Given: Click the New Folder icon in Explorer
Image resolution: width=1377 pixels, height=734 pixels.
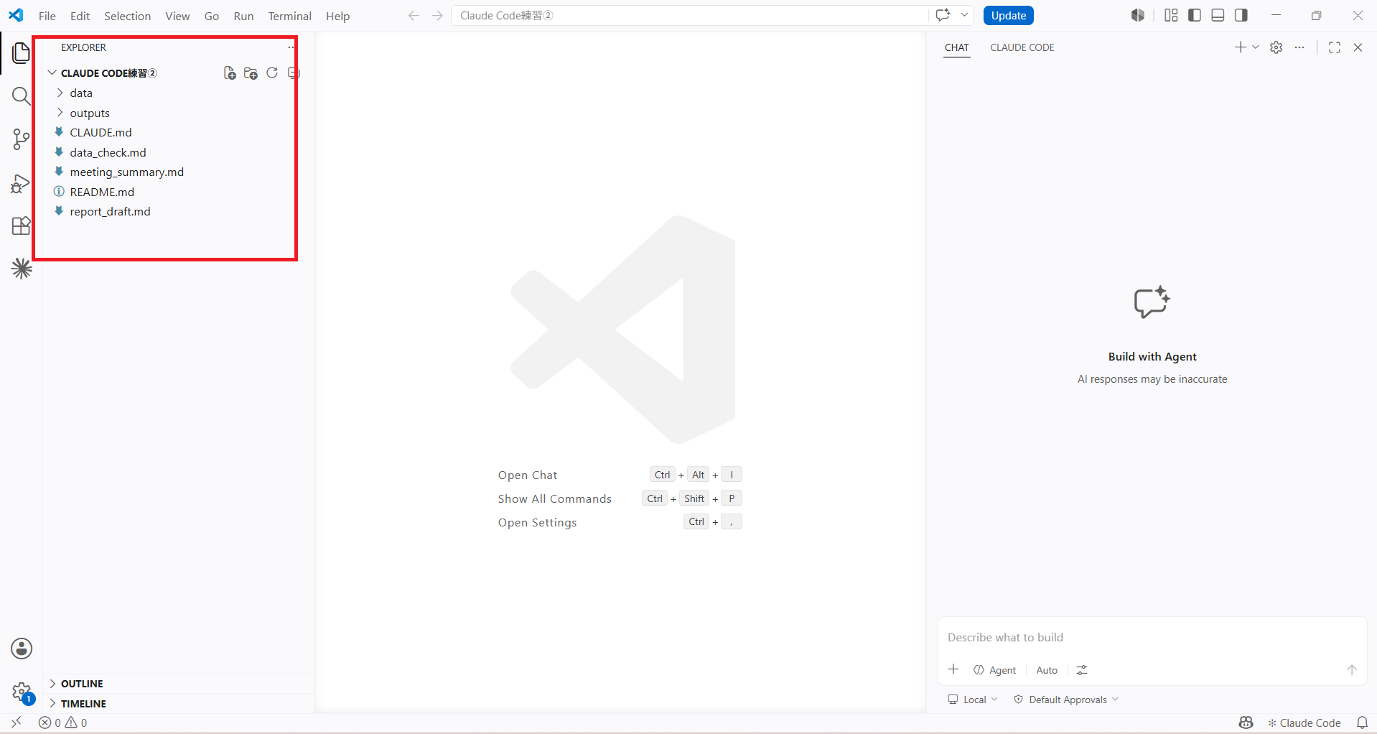Looking at the screenshot, I should pos(251,73).
